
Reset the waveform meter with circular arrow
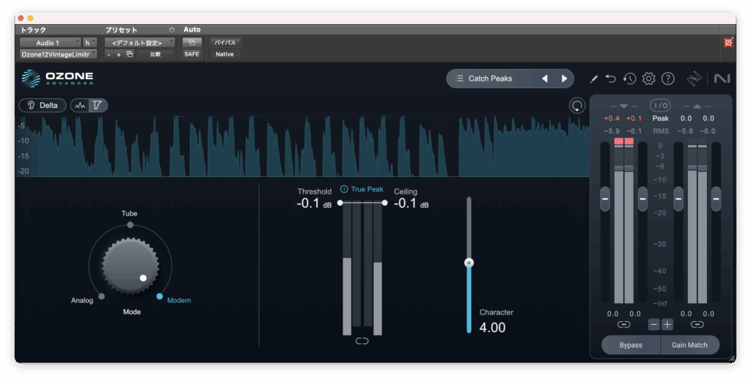tap(577, 106)
